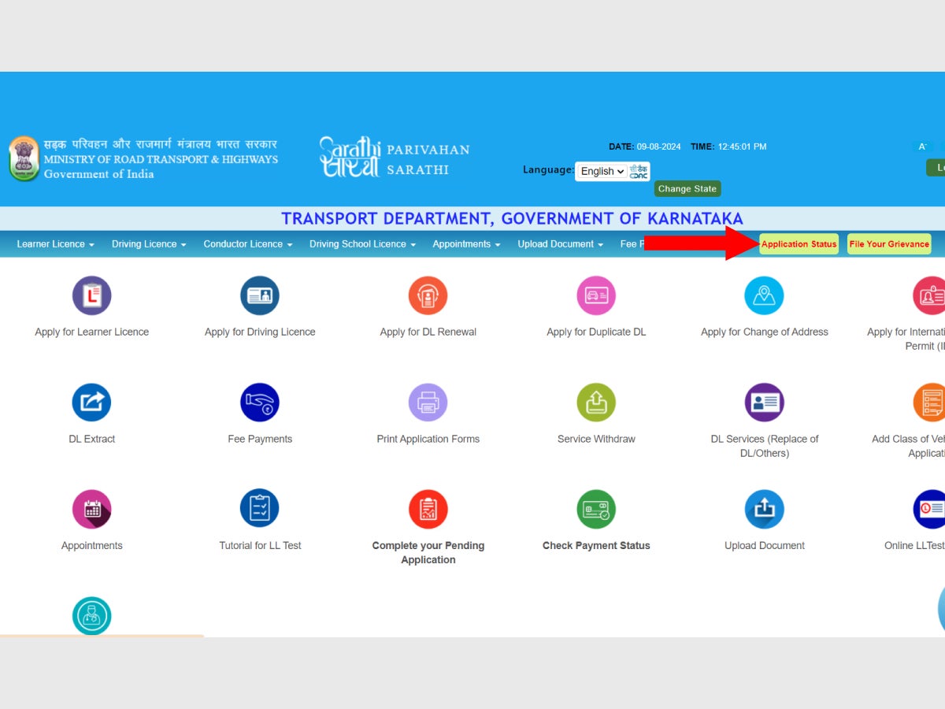Open the Tutorial for LL Test
This screenshot has height=709, width=945.
(260, 508)
